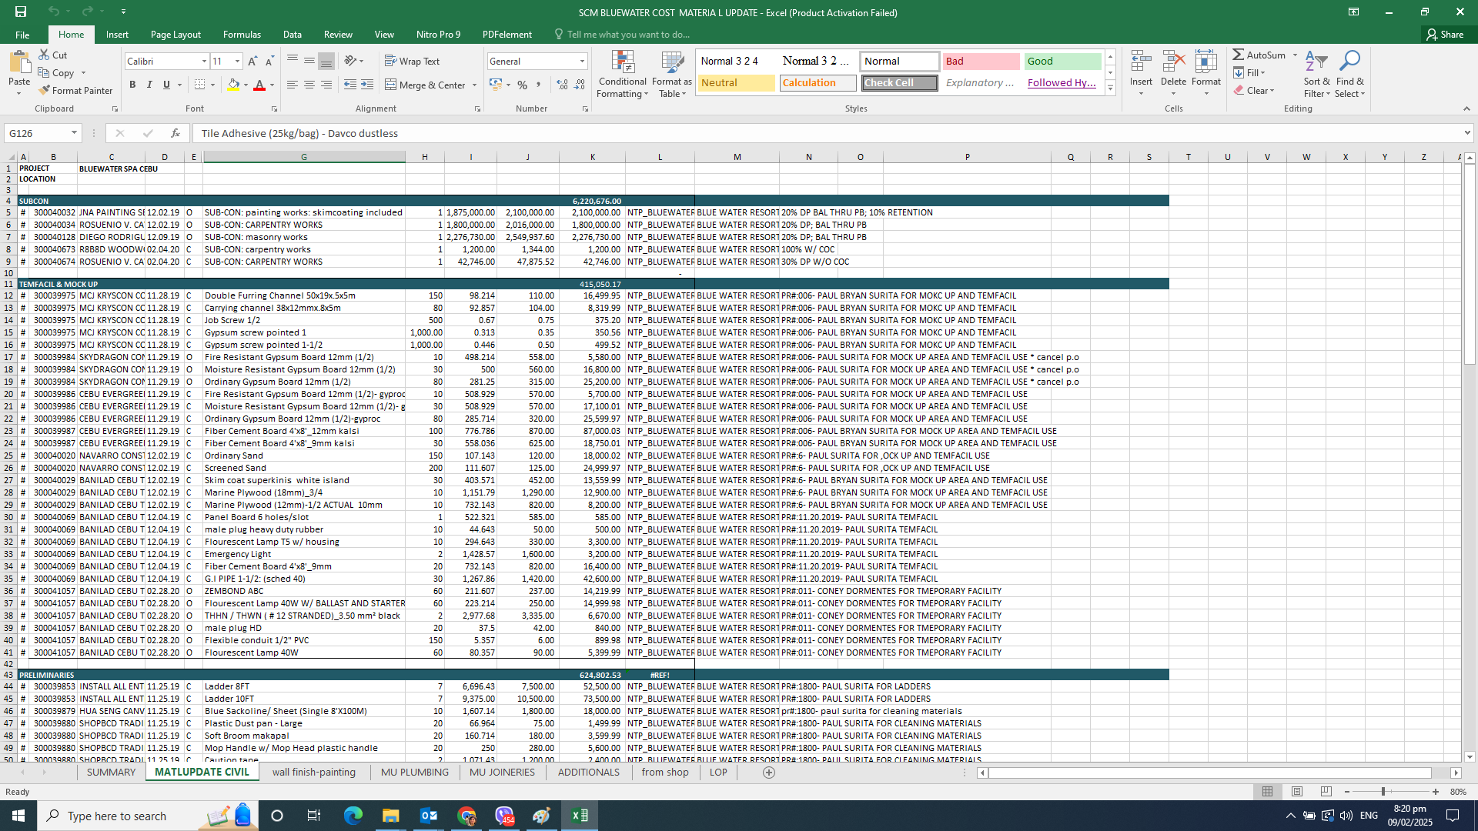Click the Conditional Formatting icon

click(622, 62)
